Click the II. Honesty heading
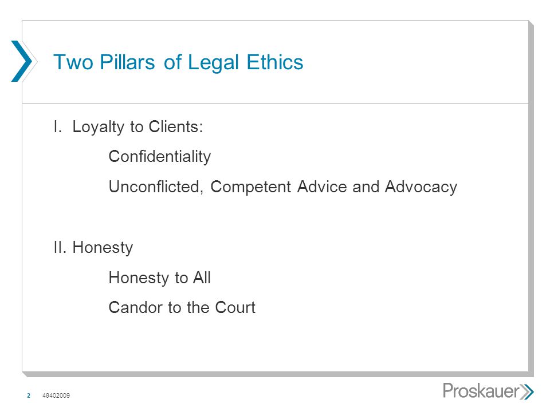Screen dimensions: 550x412 (93, 248)
